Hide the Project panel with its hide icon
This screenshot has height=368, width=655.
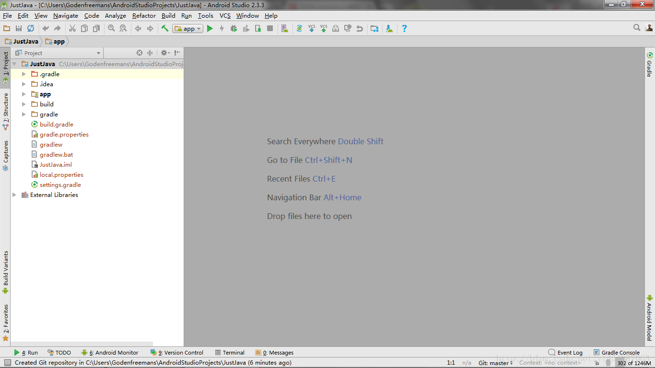pos(177,53)
